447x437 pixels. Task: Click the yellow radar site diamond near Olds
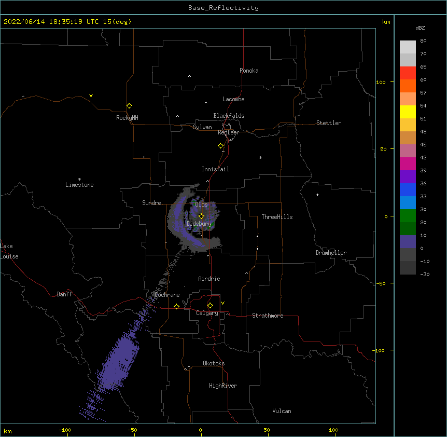[x=201, y=216]
